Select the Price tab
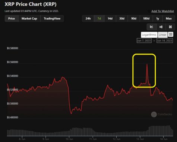This screenshot has height=142, width=177. (x=12, y=19)
